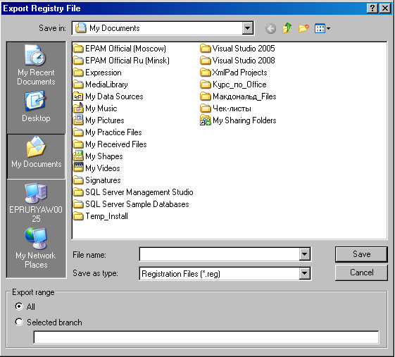Select "SQL Server Management Studio" folder name
The width and height of the screenshot is (395, 357).
point(139,192)
